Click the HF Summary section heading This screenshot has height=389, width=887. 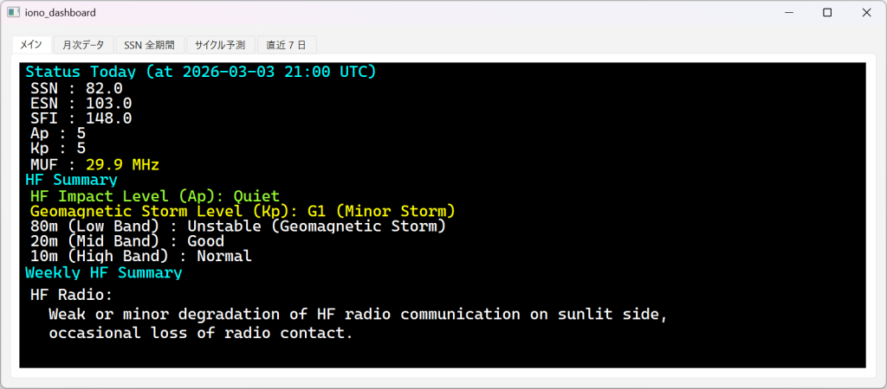pyautogui.click(x=71, y=180)
